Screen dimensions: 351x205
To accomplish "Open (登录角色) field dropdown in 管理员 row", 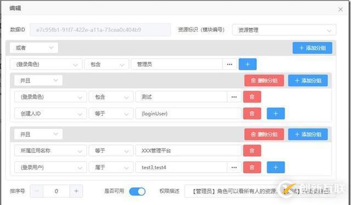I will tap(46, 65).
